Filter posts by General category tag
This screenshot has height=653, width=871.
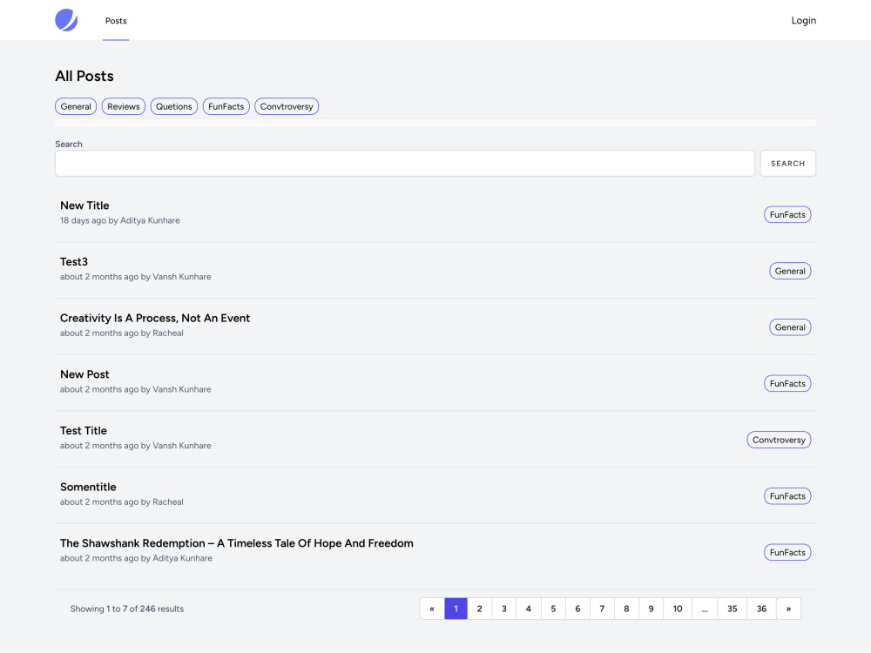tap(76, 106)
